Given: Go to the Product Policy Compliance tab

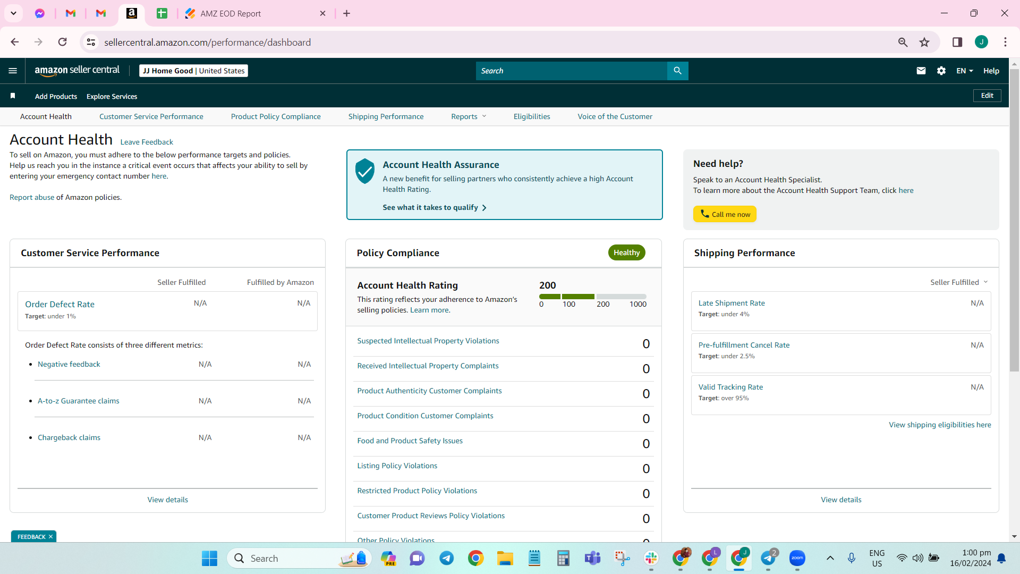Looking at the screenshot, I should click(x=276, y=116).
